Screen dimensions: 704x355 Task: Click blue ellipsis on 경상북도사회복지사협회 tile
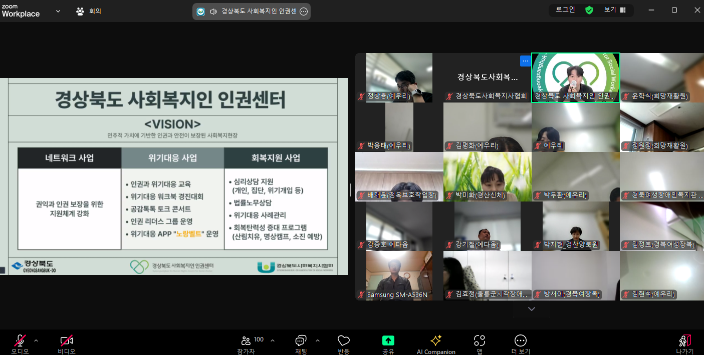[525, 61]
